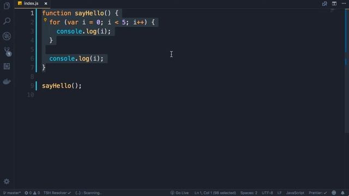This screenshot has height=196, width=349.
Task: Click line number 1 in the gutter
Action: tap(32, 13)
